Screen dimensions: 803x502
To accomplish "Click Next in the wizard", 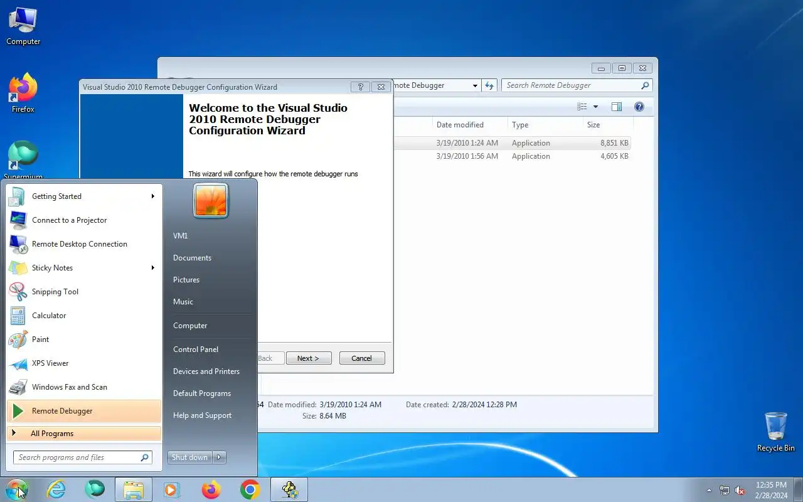I will click(309, 358).
